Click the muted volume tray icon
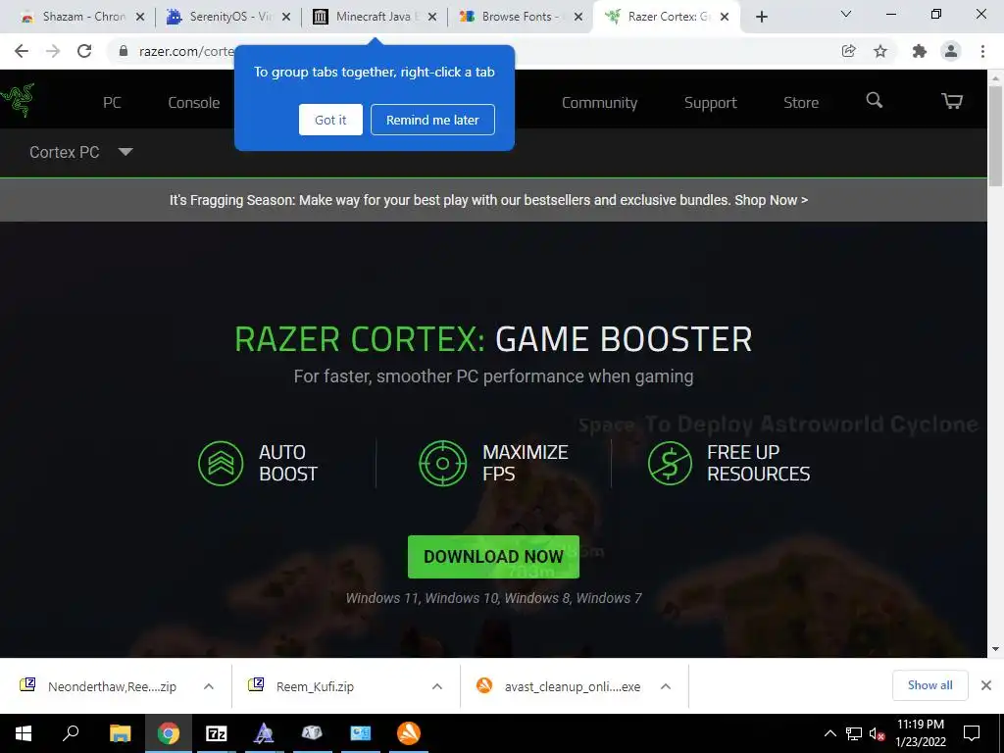Viewport: 1004px width, 753px height. pos(878,733)
